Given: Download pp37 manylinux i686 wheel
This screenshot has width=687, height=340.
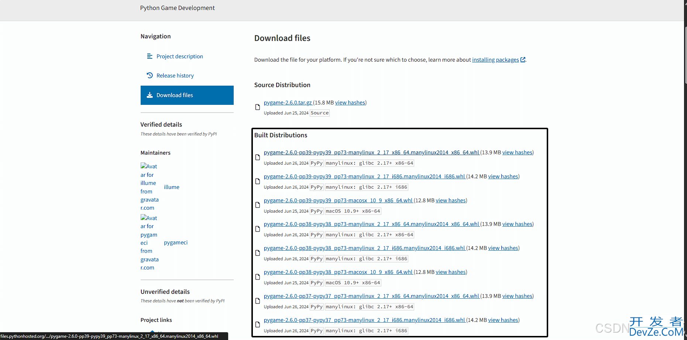Looking at the screenshot, I should [364, 320].
